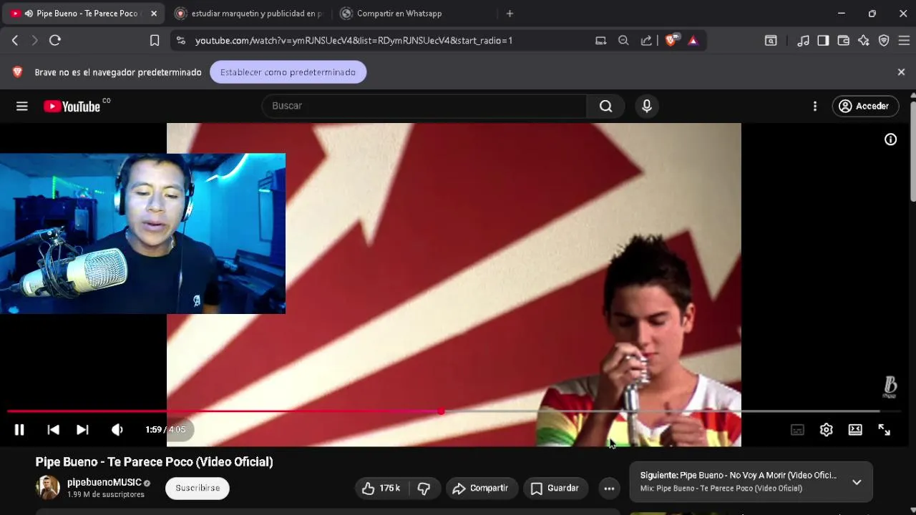Open the Brave main menu
916x515 pixels.
[905, 41]
